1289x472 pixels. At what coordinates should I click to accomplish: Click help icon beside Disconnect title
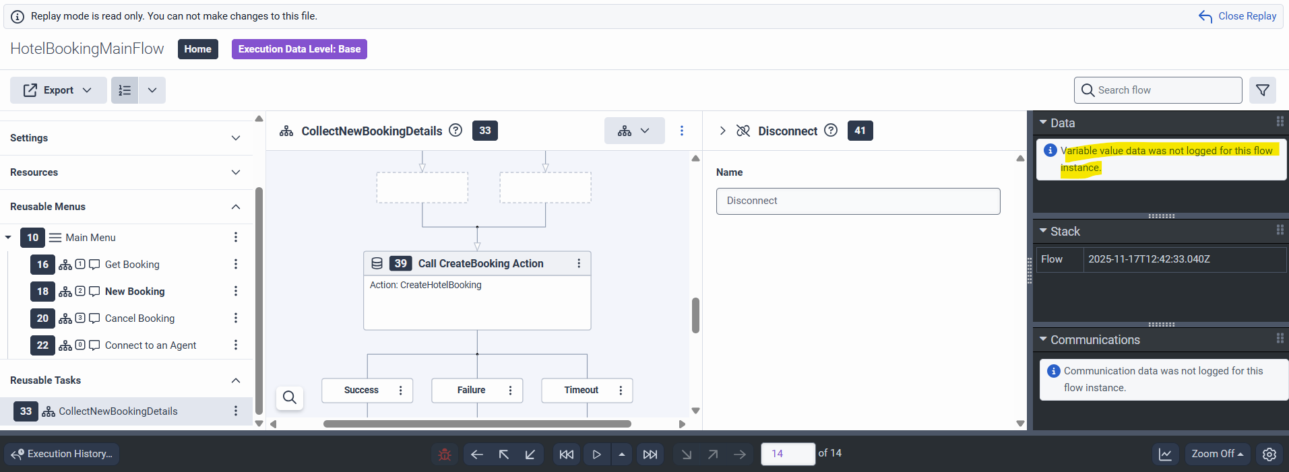pos(831,131)
